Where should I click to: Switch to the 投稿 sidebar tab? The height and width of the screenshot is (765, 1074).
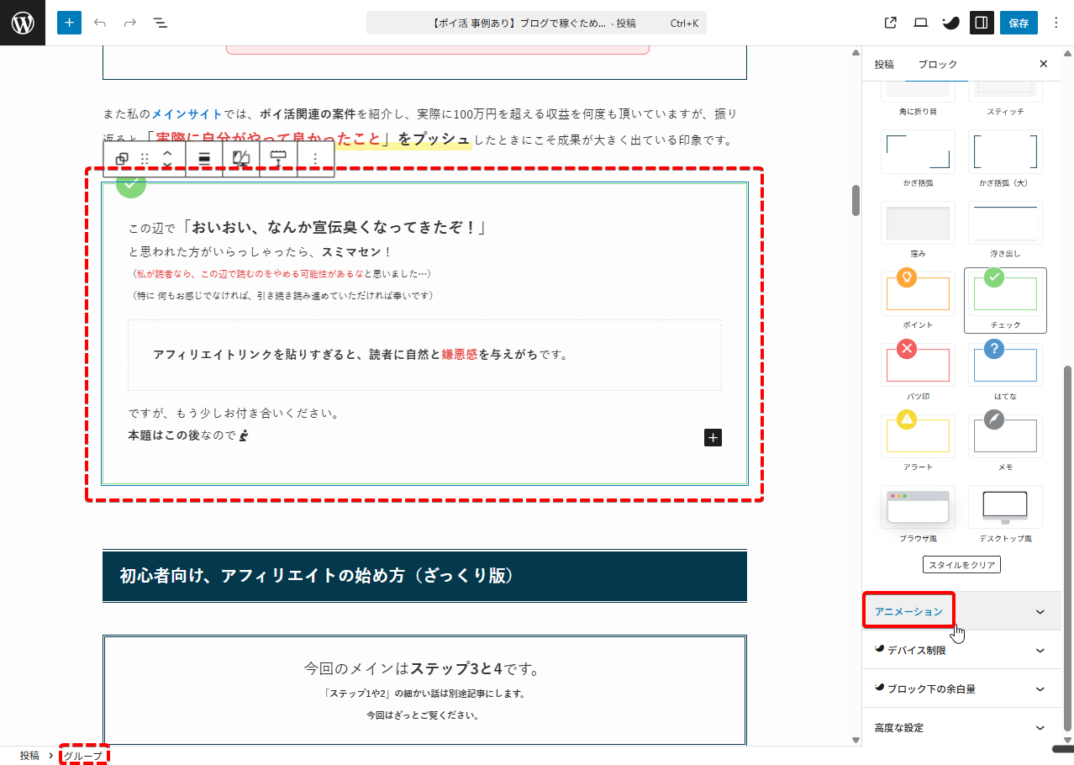884,64
